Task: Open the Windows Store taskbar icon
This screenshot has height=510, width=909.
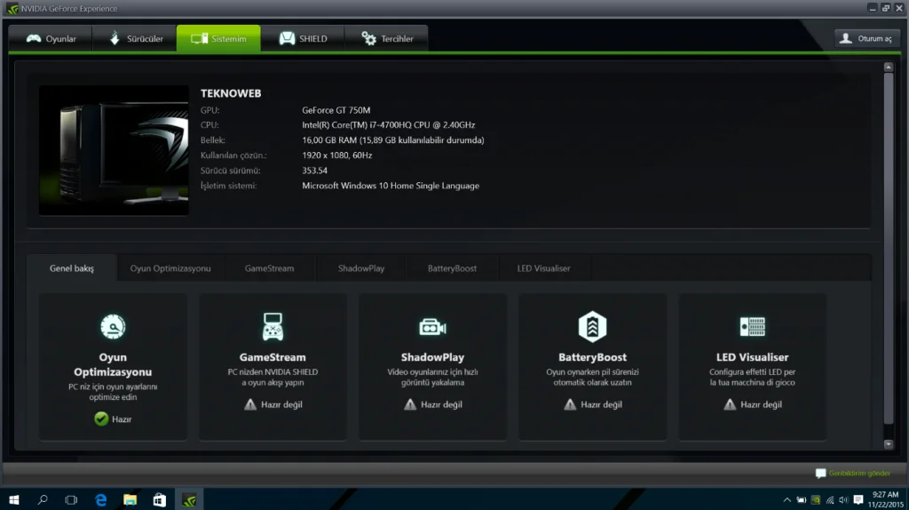Action: (159, 499)
